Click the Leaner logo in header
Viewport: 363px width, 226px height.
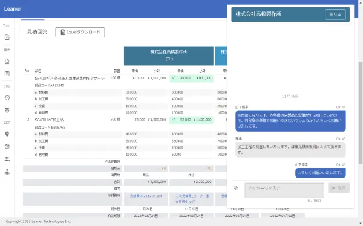tap(13, 9)
